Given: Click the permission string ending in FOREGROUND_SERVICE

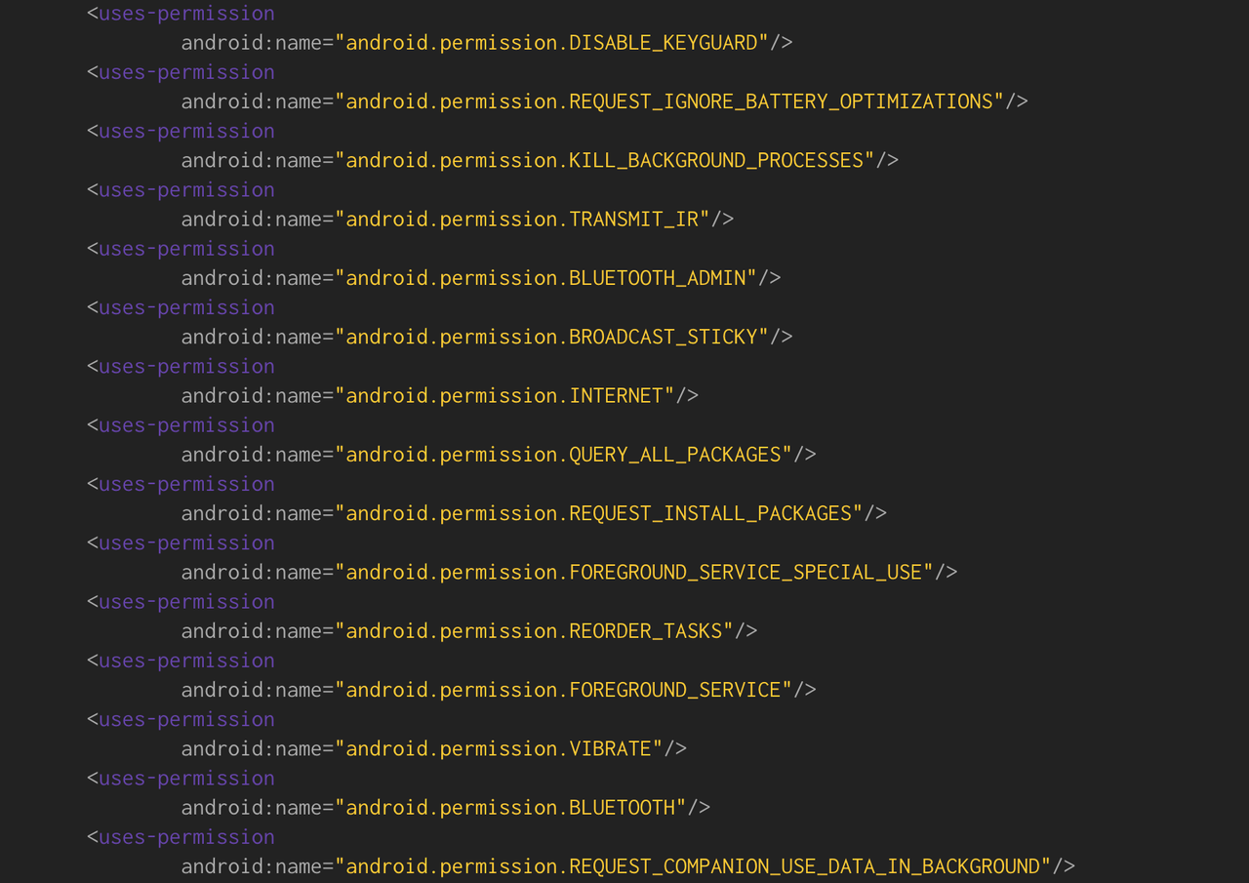Looking at the screenshot, I should click(x=564, y=690).
